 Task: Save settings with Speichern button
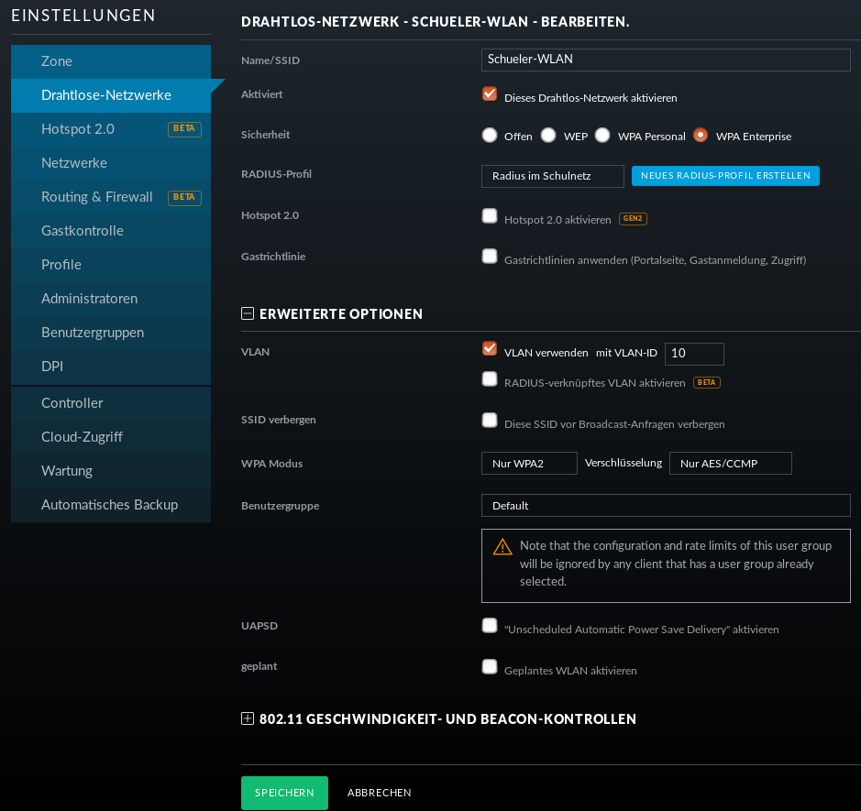[x=284, y=793]
